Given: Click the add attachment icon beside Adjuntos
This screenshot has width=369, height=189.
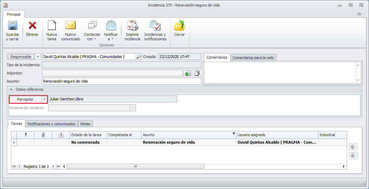Looking at the screenshot, I should point(187,73).
